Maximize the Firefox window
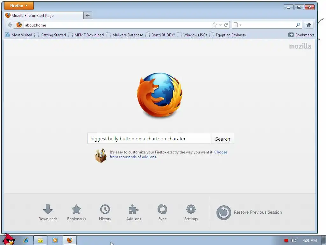This screenshot has width=326, height=245. click(299, 7)
